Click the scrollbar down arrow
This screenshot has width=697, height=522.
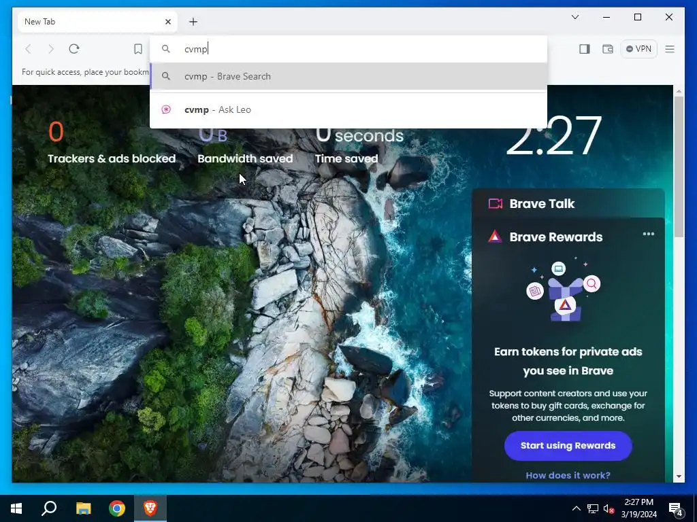coord(679,476)
